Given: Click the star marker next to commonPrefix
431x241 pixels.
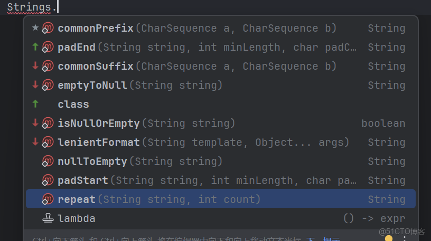Looking at the screenshot, I should pos(35,28).
